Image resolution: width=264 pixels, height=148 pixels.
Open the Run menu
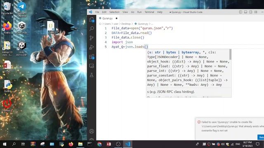click(139, 12)
